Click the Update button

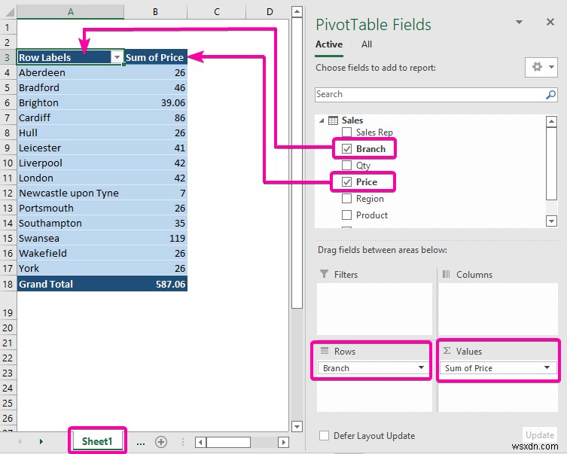coord(540,435)
